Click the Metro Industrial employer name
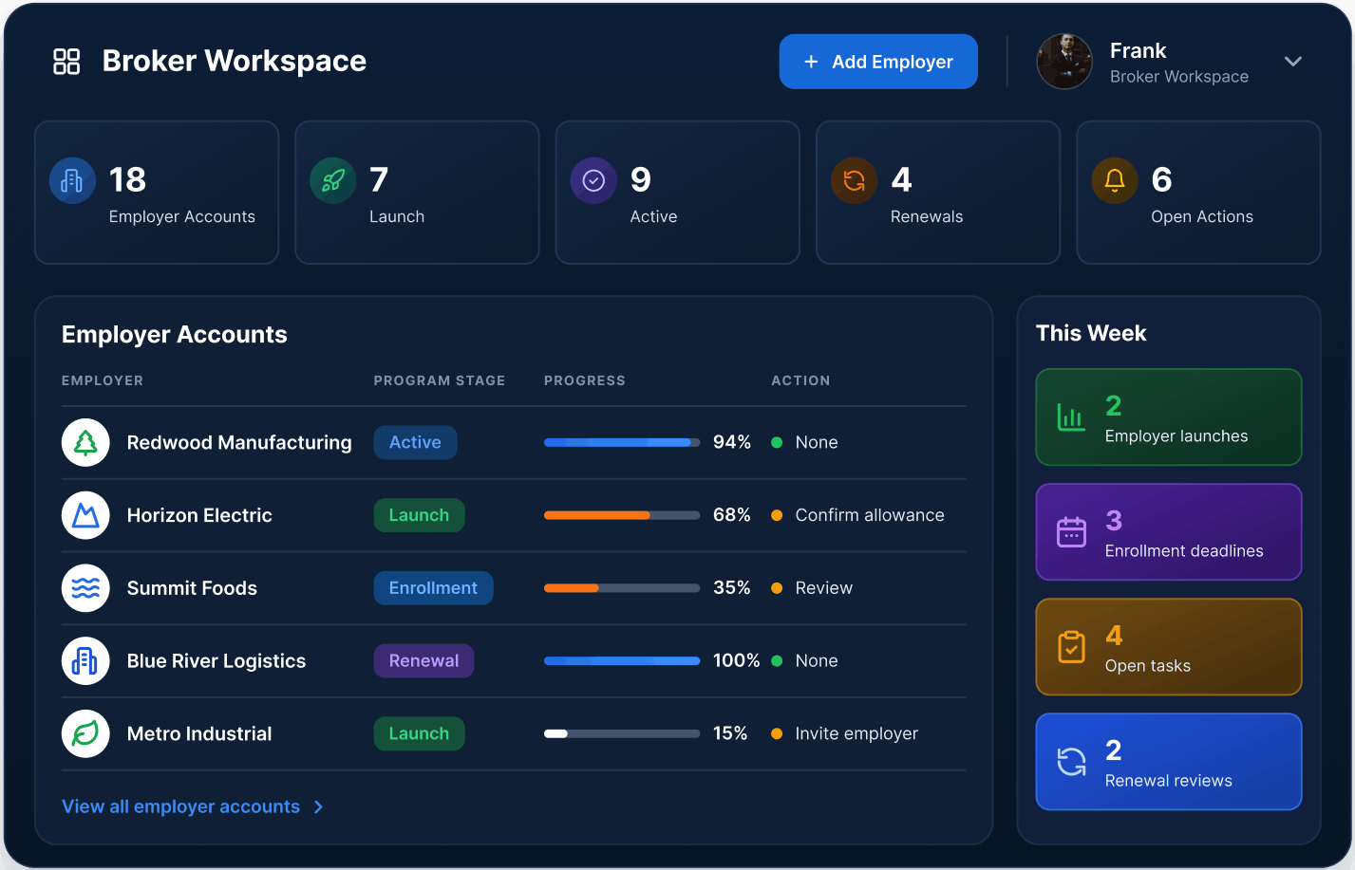Viewport: 1355px width, 870px height. 199,733
